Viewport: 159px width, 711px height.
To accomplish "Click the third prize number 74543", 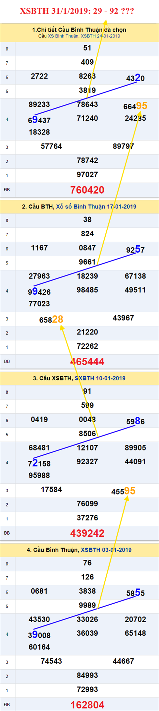I will tap(51, 661).
